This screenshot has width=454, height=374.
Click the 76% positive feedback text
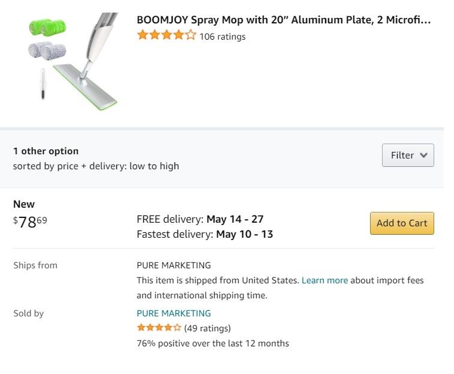click(x=213, y=344)
